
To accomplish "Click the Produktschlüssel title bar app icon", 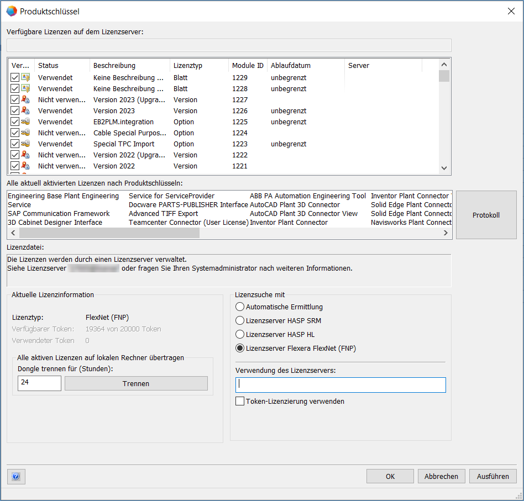I will [11, 11].
